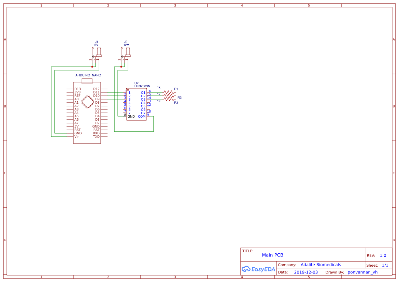The image size is (399, 282).
Task: Select the ARDUINO_NANO component symbol
Action: click(x=87, y=113)
